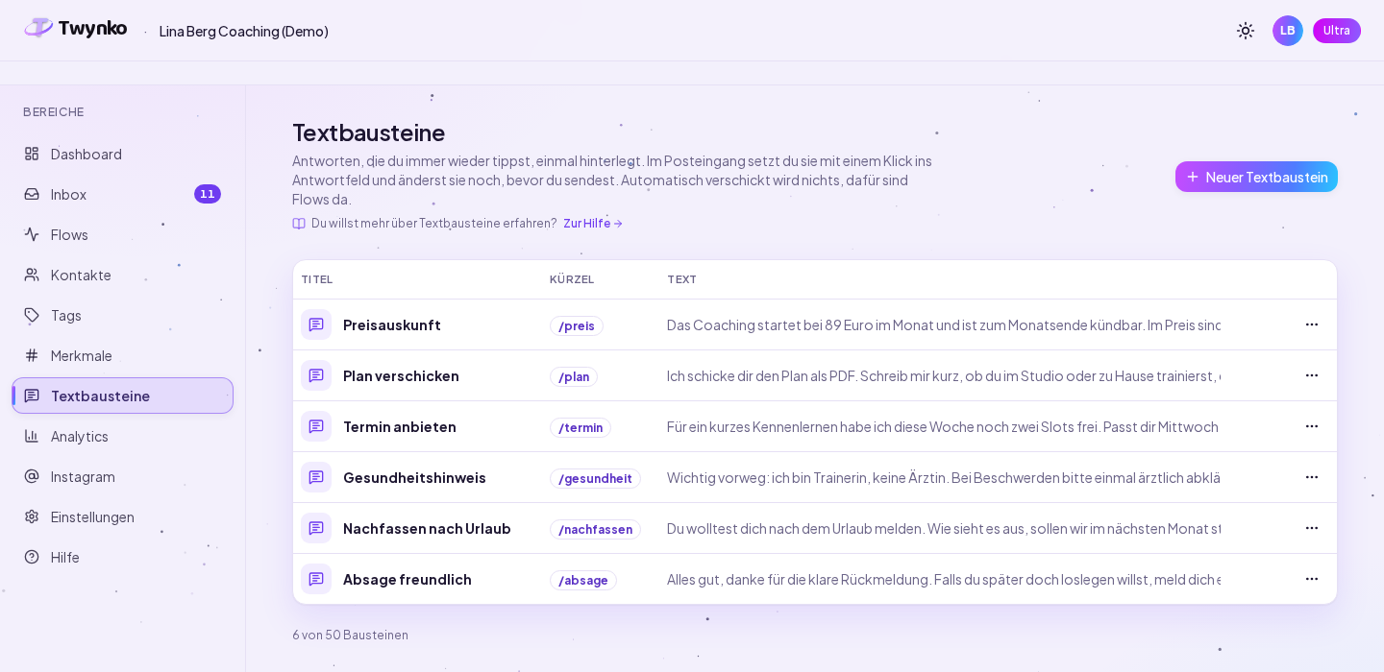
Task: Open Instagram section
Action: pyautogui.click(x=123, y=476)
